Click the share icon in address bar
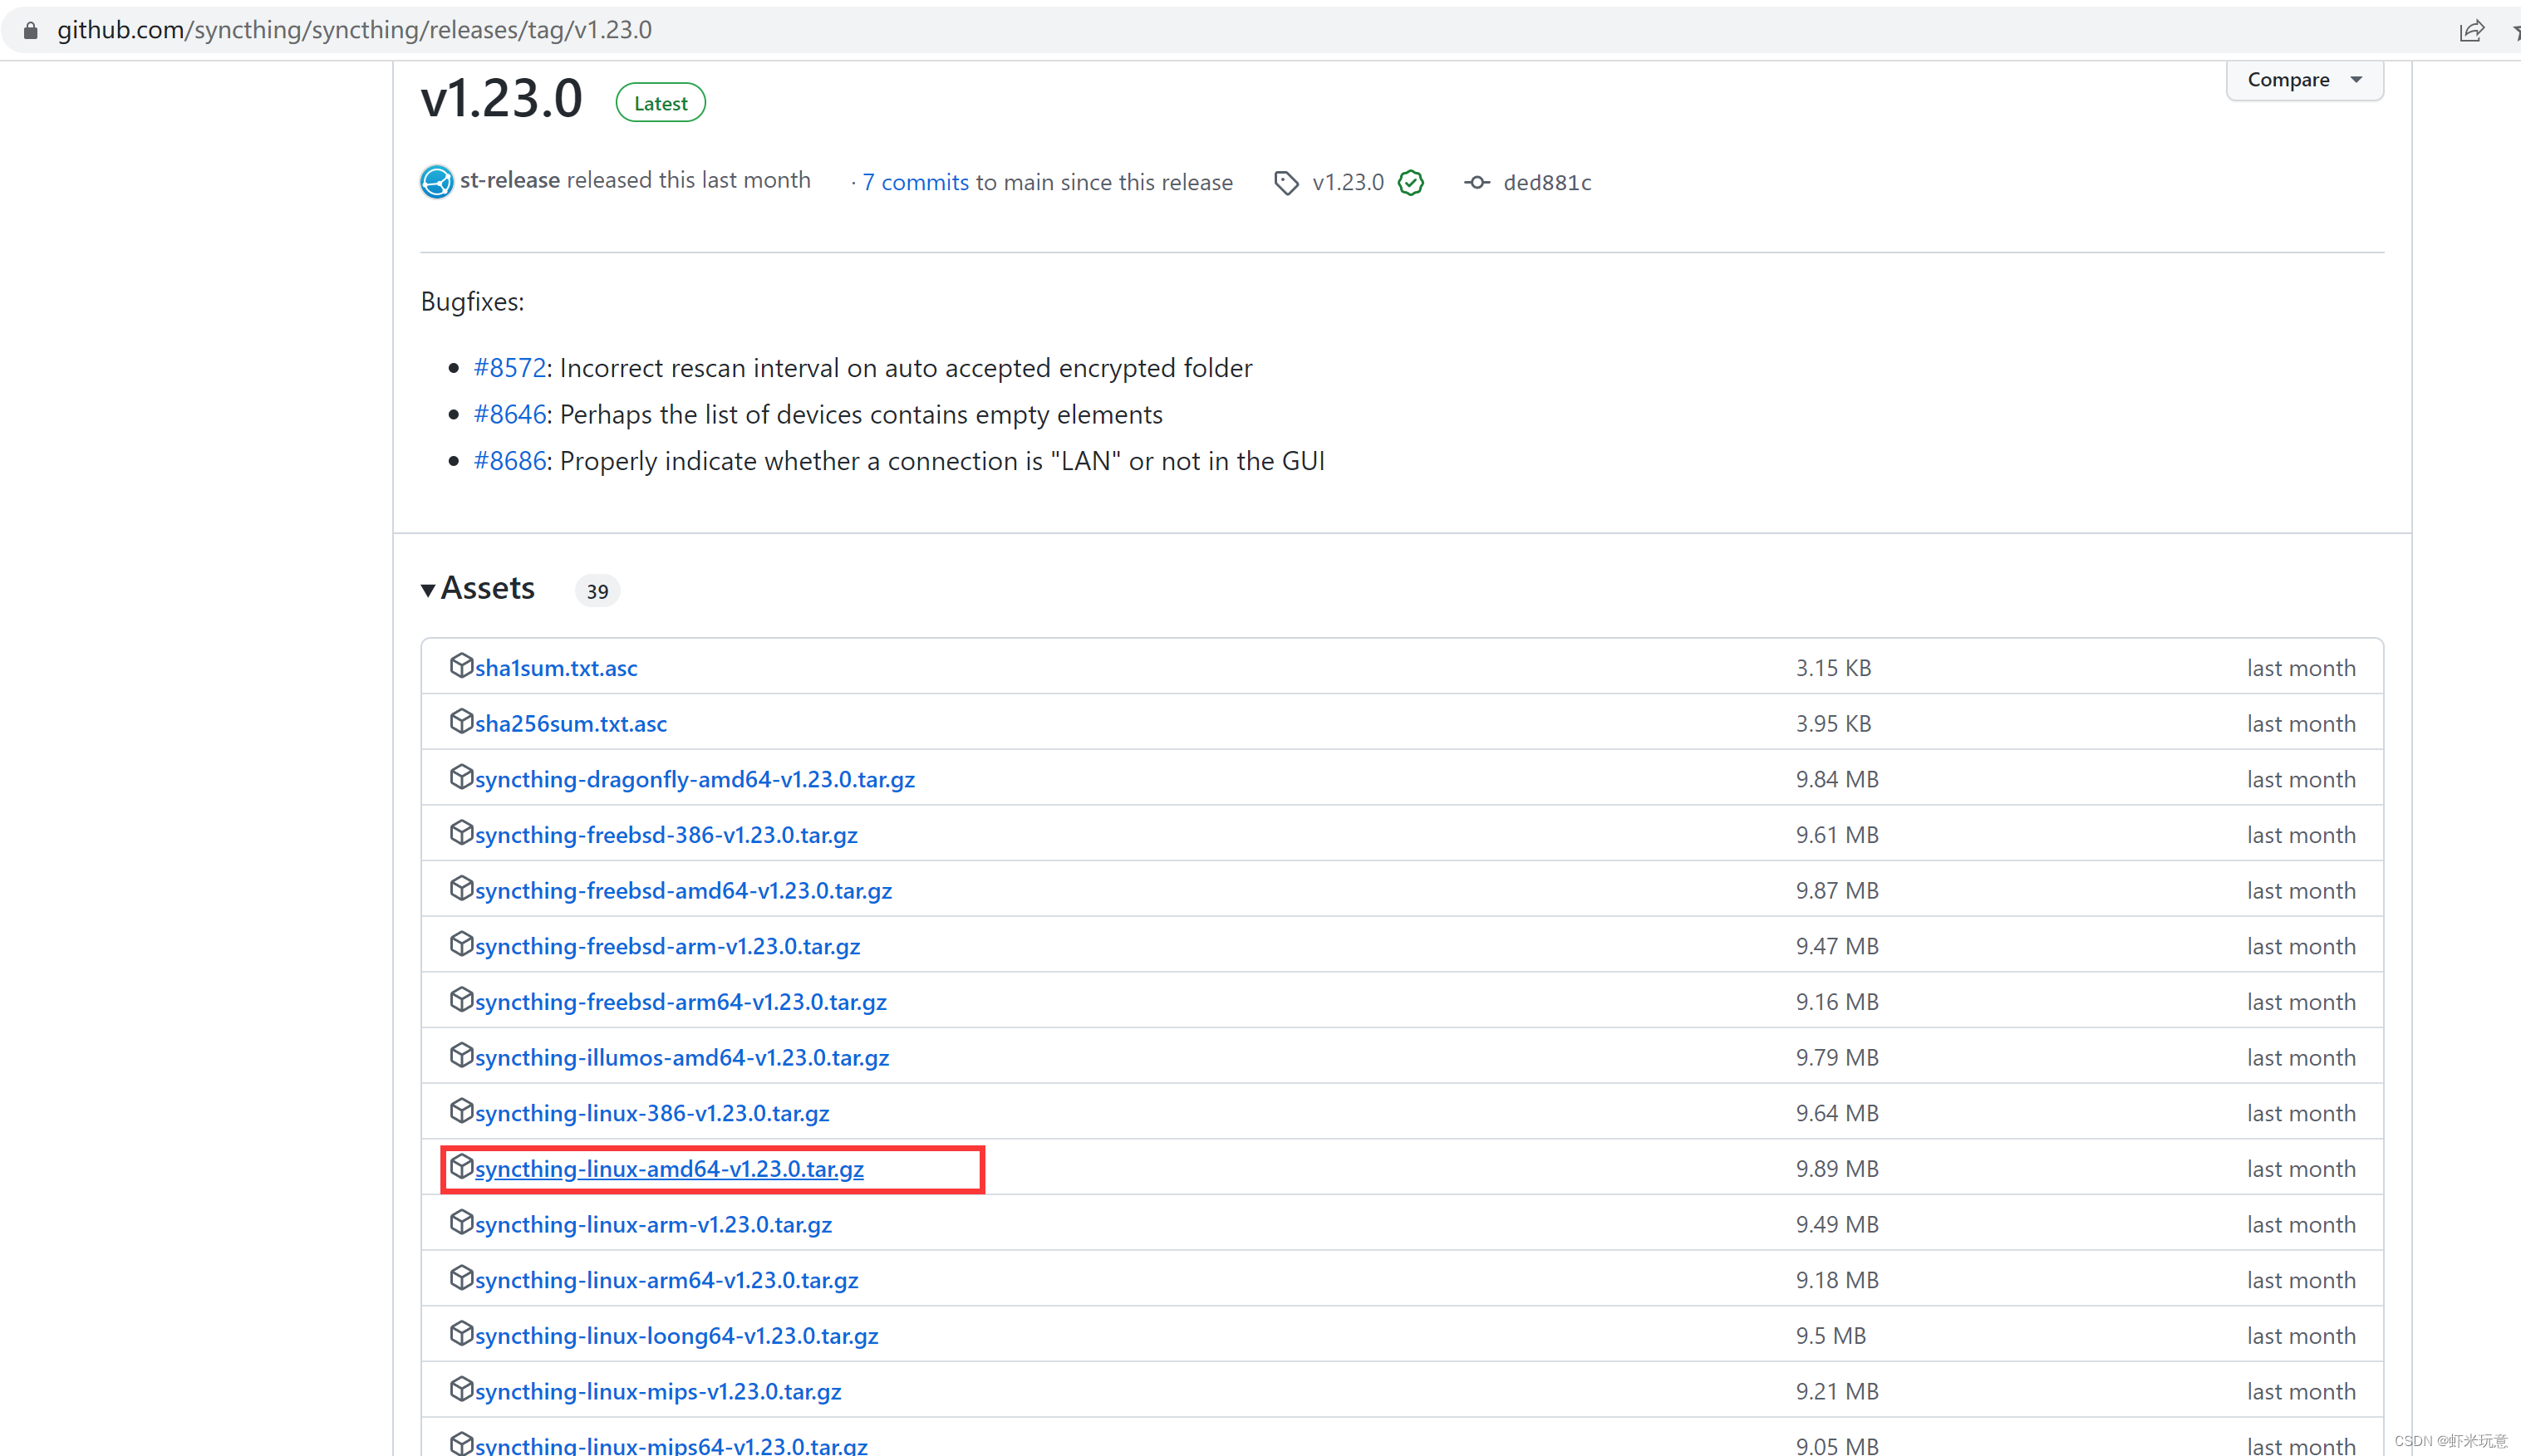This screenshot has height=1456, width=2521. click(2471, 31)
